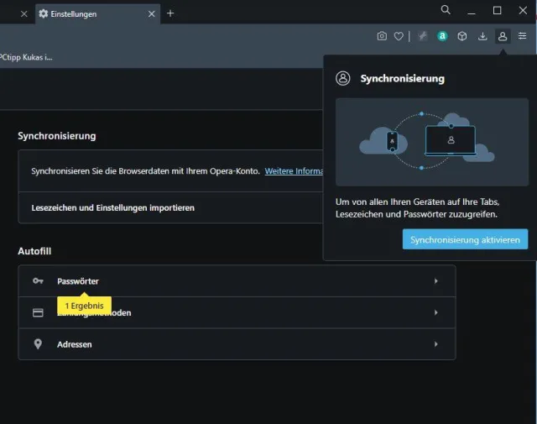The image size is (537, 424).
Task: Expand the Zahlungsmethoden row arrow
Action: pos(435,313)
